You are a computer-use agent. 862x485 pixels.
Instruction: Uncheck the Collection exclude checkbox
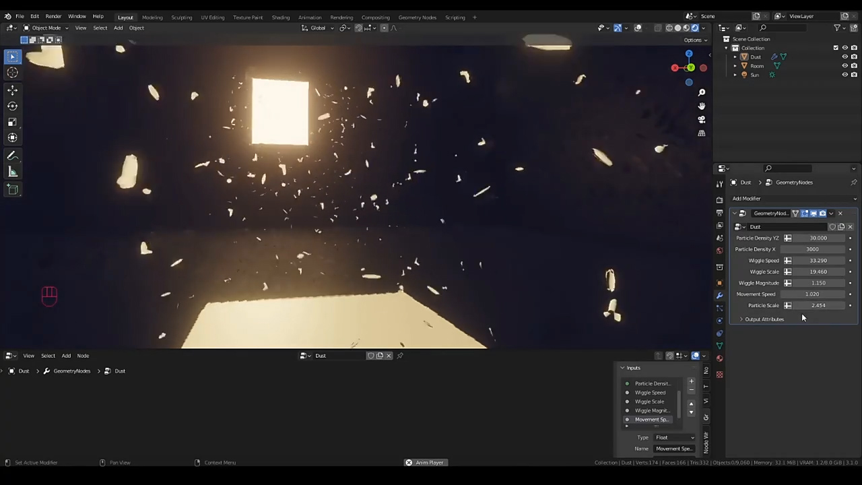[x=836, y=48]
